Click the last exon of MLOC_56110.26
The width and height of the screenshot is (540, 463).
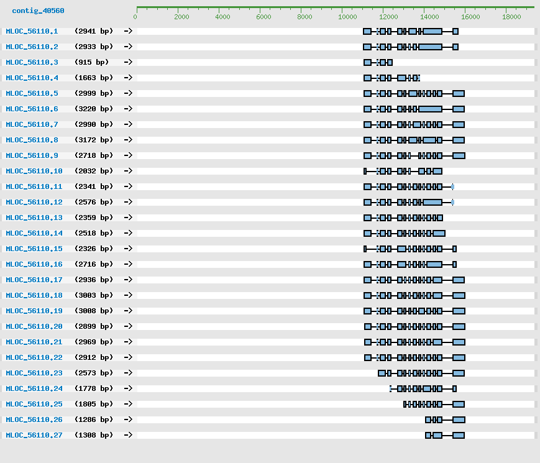pyautogui.click(x=459, y=419)
